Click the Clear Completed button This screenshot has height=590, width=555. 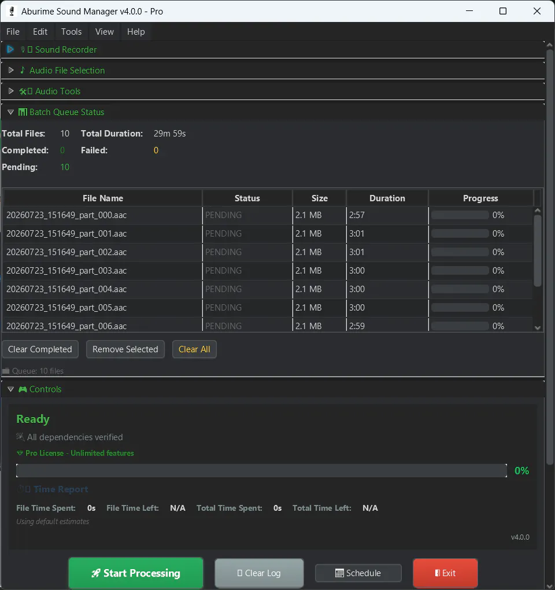click(x=40, y=349)
